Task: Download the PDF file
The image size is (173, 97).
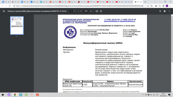Action: (160, 11)
